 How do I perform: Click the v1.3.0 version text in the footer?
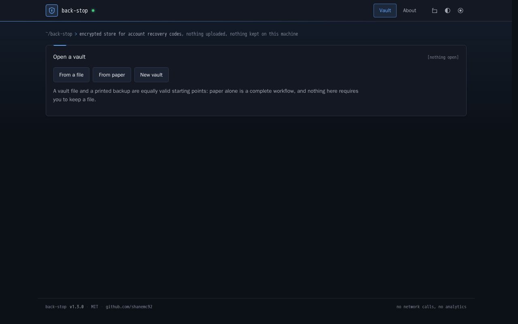point(76,307)
